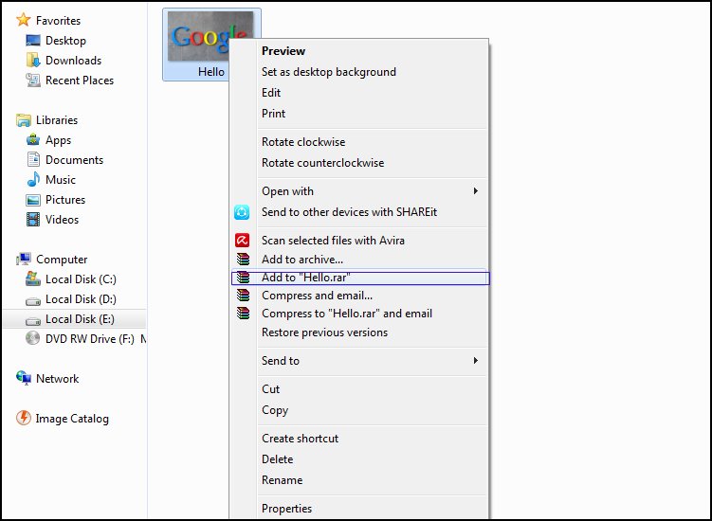Click the Libraries icon

pyautogui.click(x=23, y=120)
